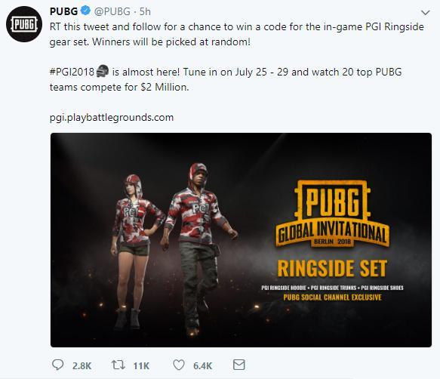Open the #PGI2018 hashtag
Screen dimensions: 440x379
pos(72,72)
